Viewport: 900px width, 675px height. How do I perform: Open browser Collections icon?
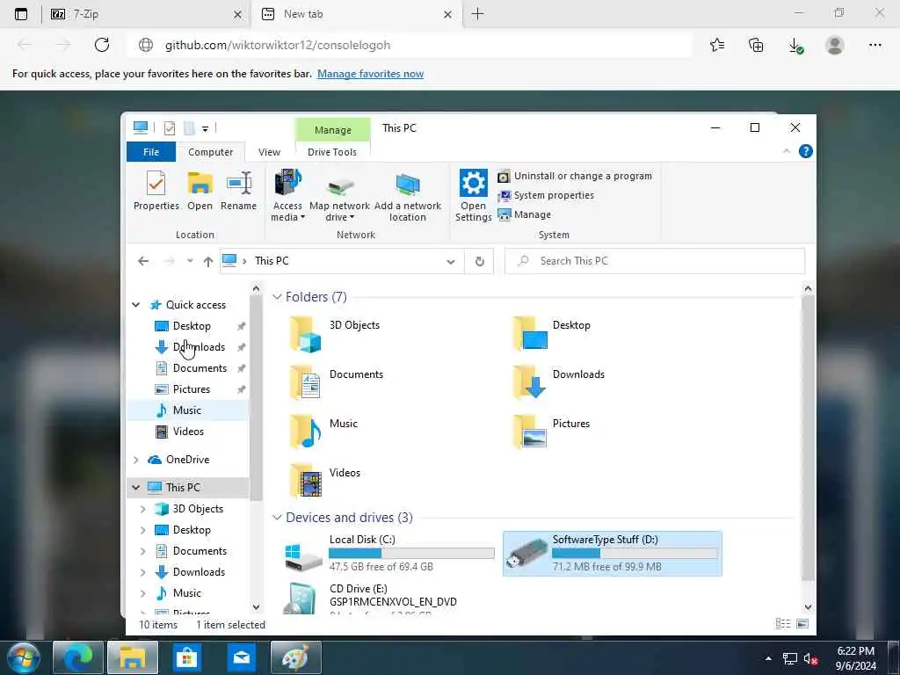tap(756, 45)
